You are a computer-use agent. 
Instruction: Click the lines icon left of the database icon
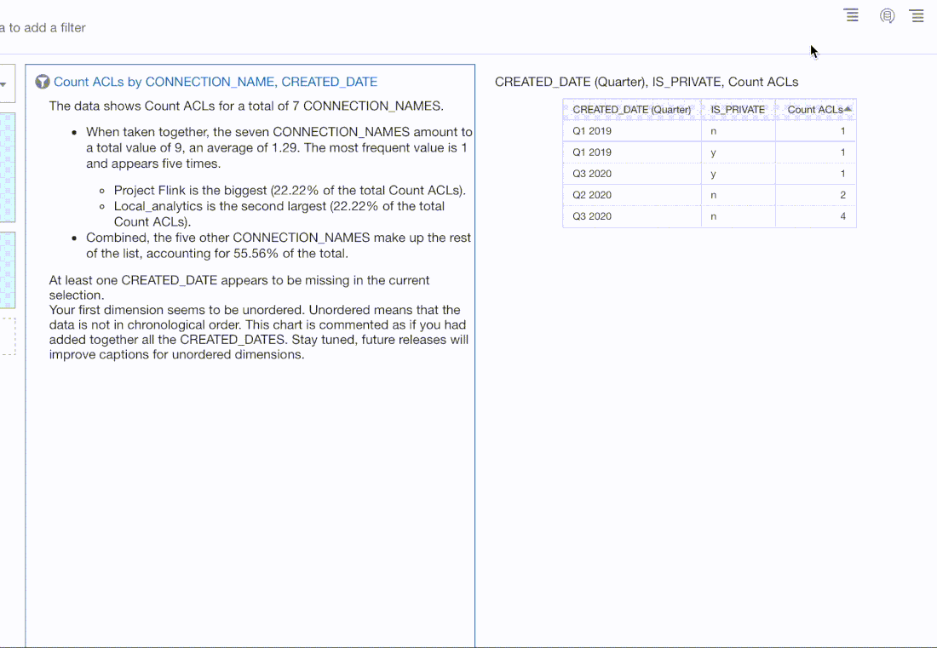[x=851, y=15]
